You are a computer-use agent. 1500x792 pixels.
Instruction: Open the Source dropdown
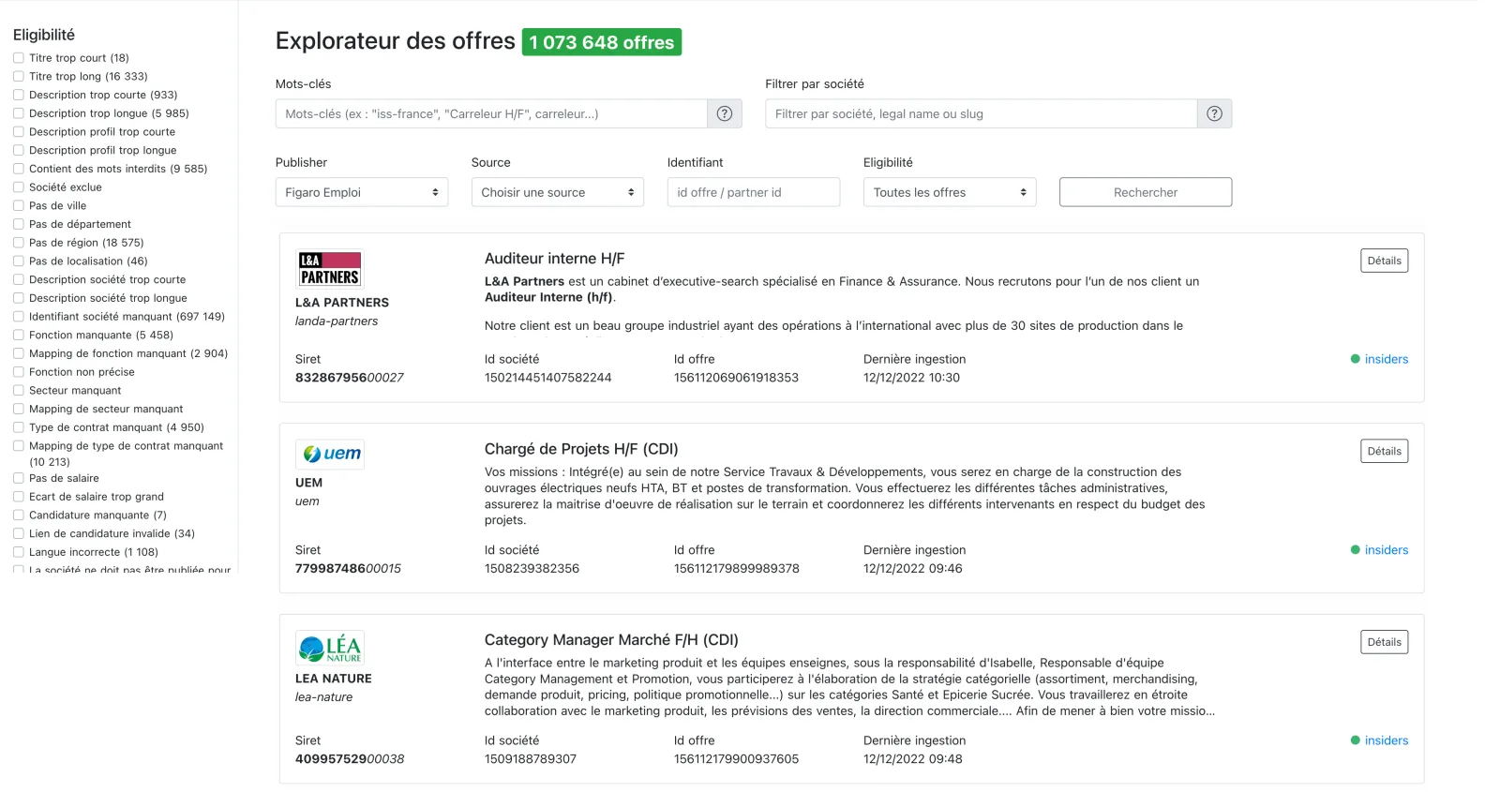(x=558, y=192)
